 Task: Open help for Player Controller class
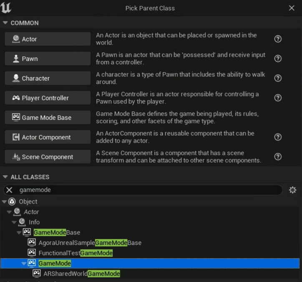[x=278, y=98]
